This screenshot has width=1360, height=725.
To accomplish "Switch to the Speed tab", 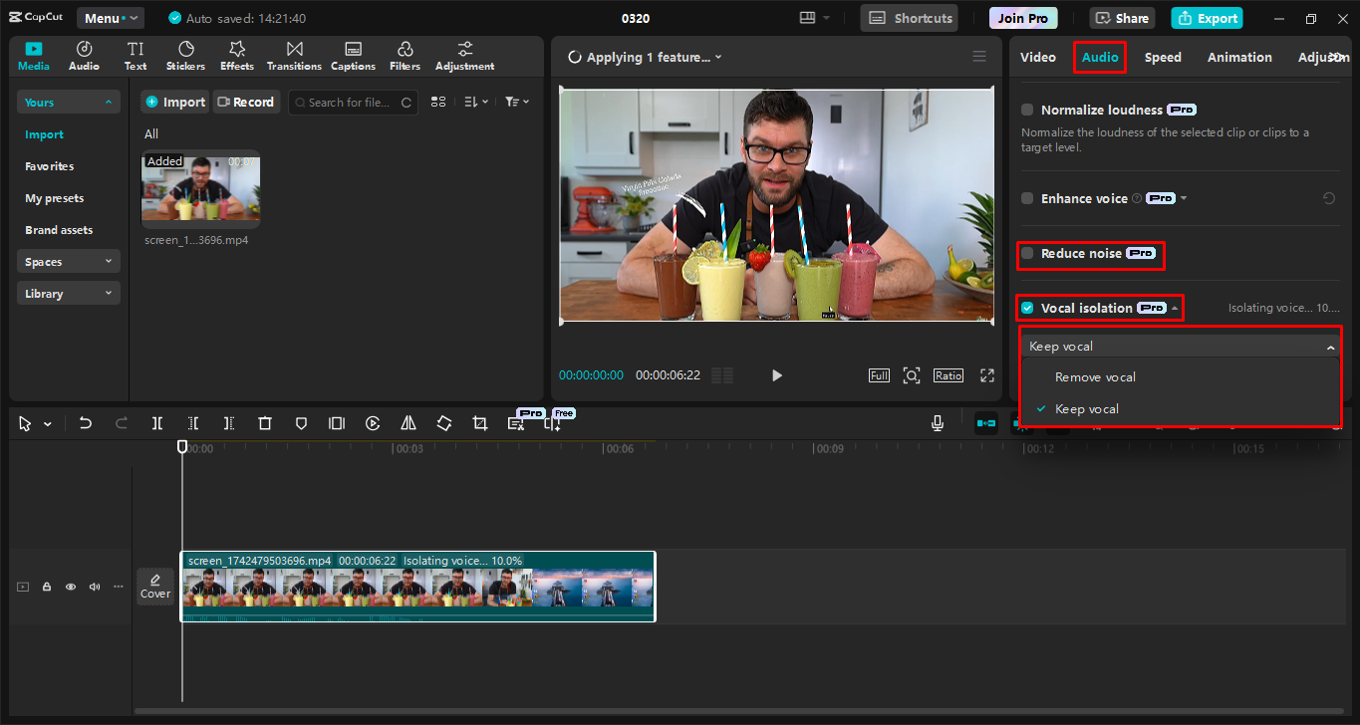I will click(1162, 57).
